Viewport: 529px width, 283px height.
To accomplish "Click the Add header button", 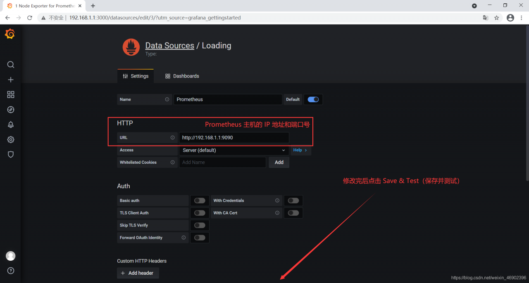I will (x=138, y=273).
